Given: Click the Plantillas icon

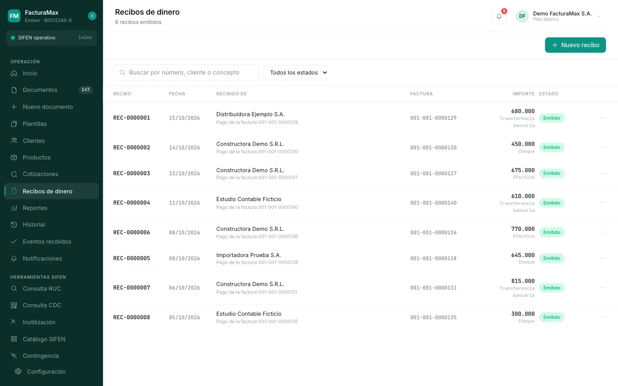Looking at the screenshot, I should 14,124.
